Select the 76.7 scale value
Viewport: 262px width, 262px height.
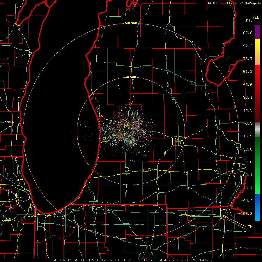click(248, 59)
